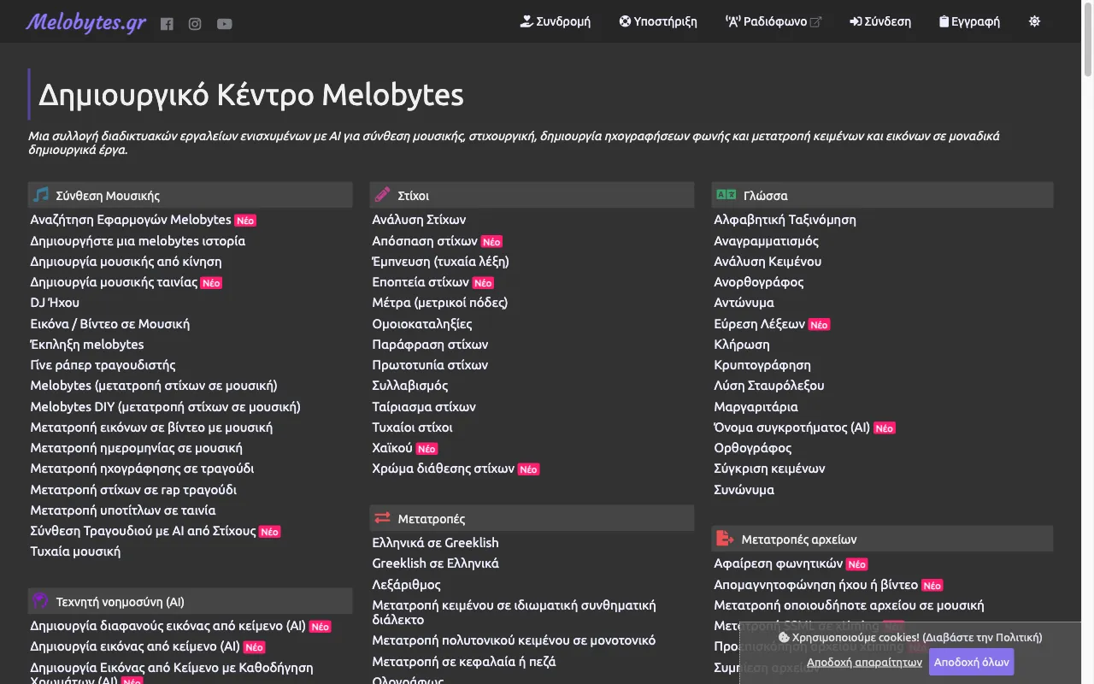The image size is (1094, 684).
Task: Open Σύνθεση Τραγουδιού με AI από Στίχους
Action: click(143, 531)
